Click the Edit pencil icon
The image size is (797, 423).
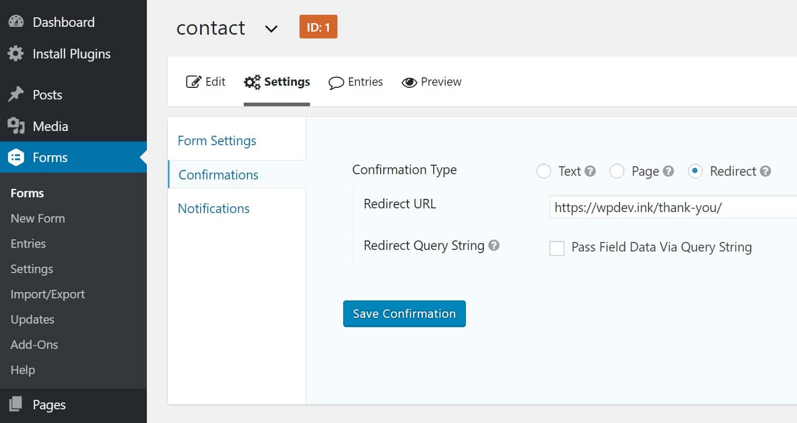point(194,82)
